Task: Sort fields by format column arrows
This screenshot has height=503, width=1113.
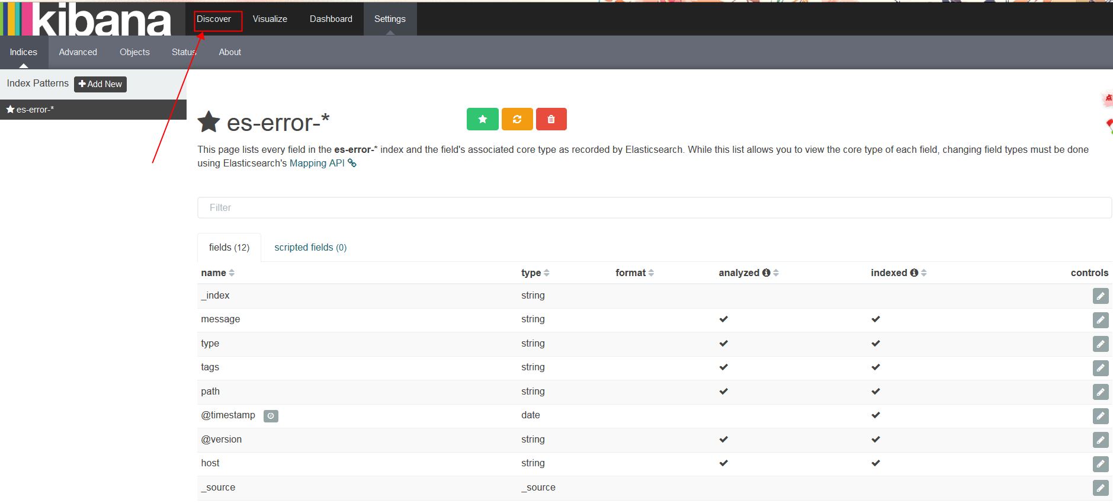Action: click(651, 273)
